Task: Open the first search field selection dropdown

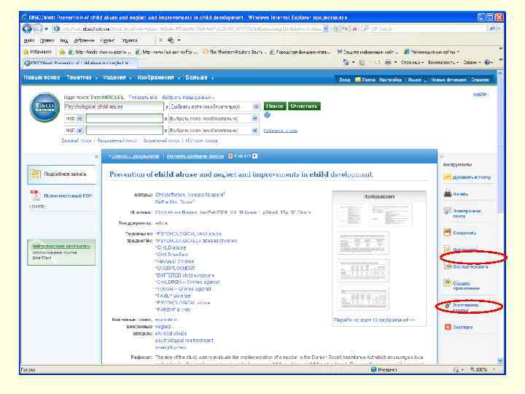Action: (256, 107)
